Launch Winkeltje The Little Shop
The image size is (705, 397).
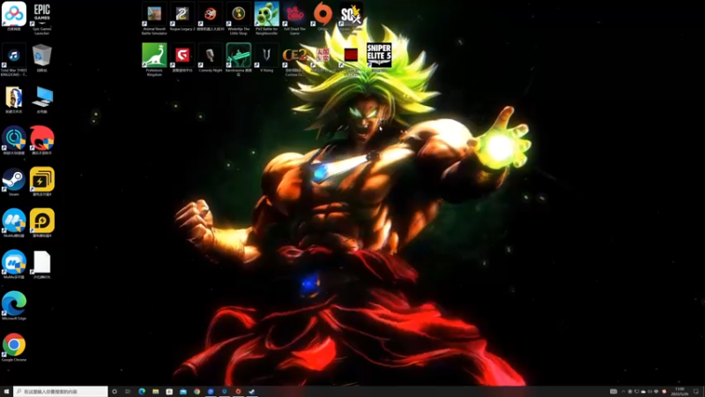(238, 18)
